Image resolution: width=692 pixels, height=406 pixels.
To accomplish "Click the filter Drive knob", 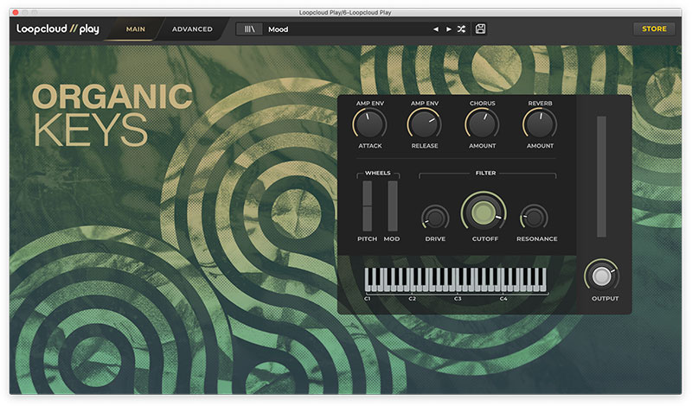I will (435, 218).
